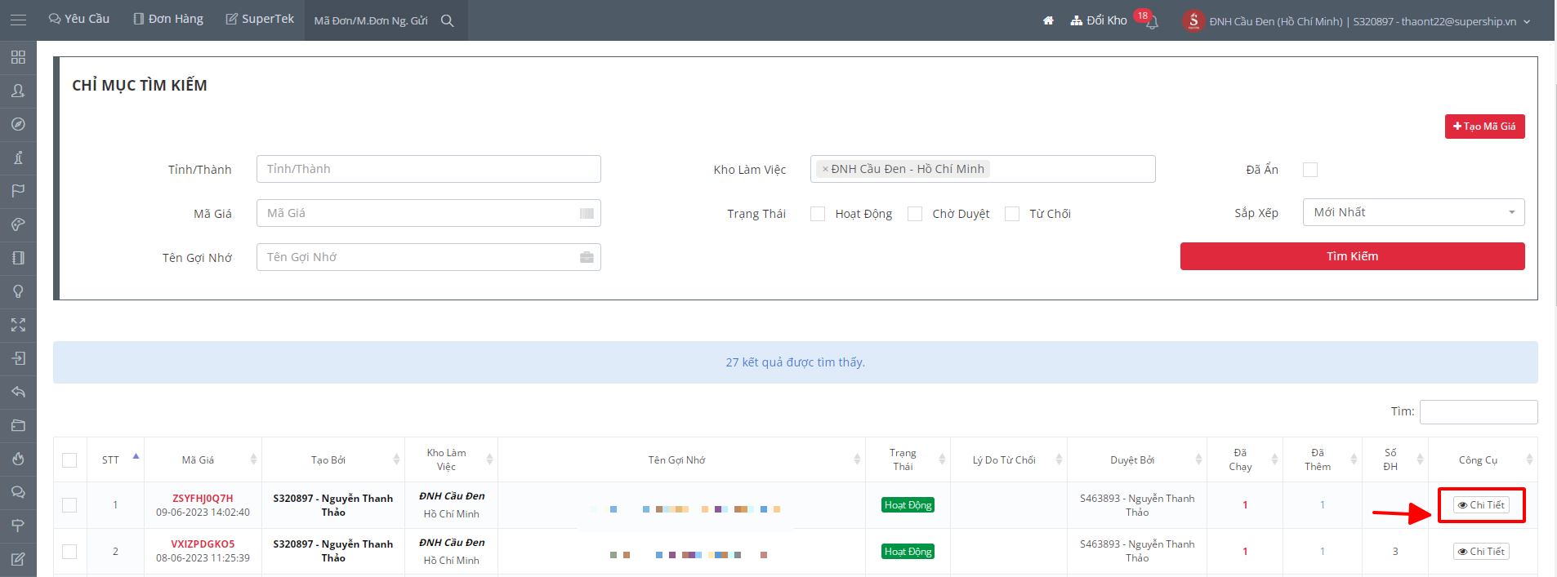
Task: Open account dropdown arrow in top bar
Action: pyautogui.click(x=1526, y=22)
